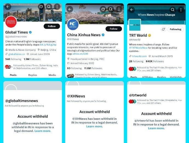Open the globaltimes.cn website link

pos(17,54)
